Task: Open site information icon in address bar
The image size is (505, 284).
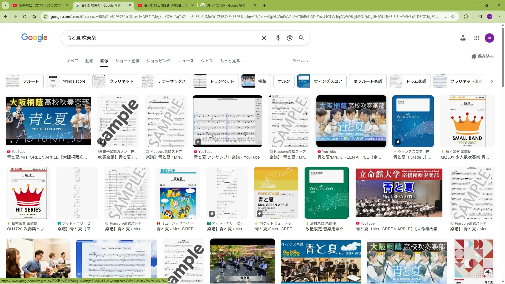Action: [x=46, y=17]
